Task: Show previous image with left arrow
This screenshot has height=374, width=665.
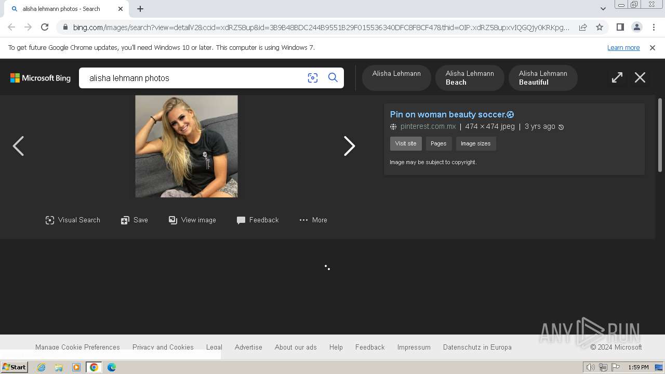Action: [x=18, y=146]
